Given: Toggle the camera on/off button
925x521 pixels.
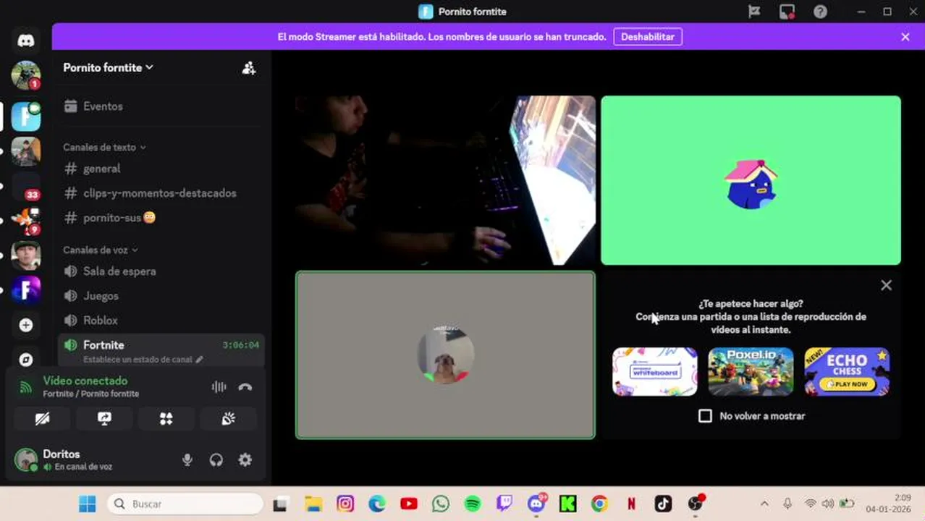Looking at the screenshot, I should (x=42, y=419).
